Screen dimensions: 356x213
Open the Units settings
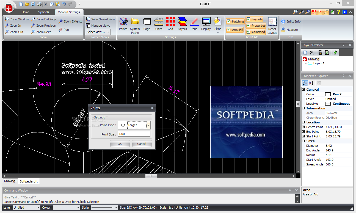pyautogui.click(x=159, y=24)
